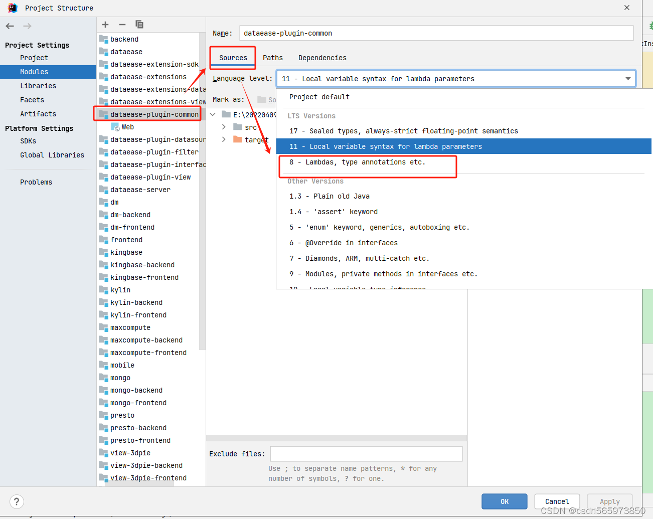Click the Exclude files input field
653x519 pixels.
click(x=366, y=454)
